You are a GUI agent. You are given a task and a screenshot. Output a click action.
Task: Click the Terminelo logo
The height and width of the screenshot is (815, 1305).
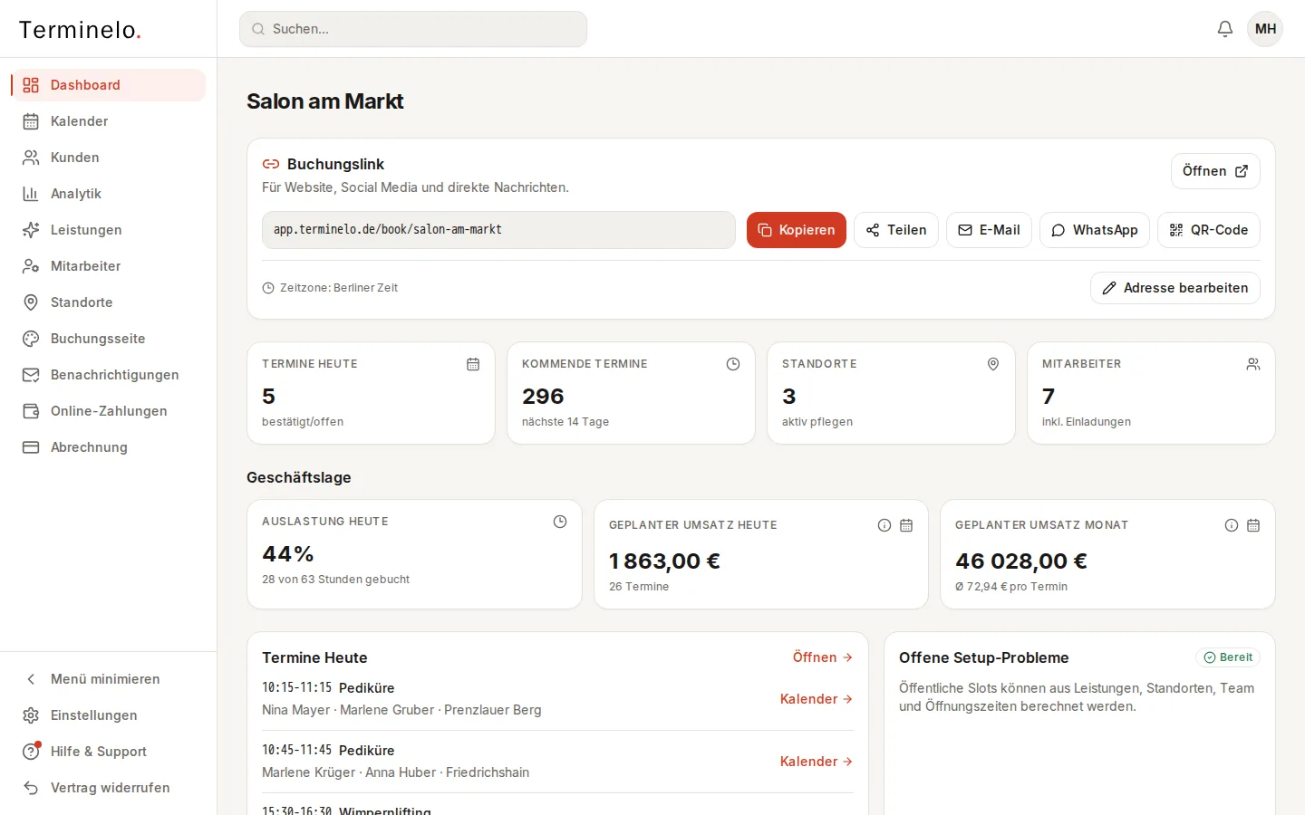(x=80, y=30)
